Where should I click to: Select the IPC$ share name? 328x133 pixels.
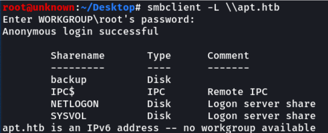click(x=62, y=92)
